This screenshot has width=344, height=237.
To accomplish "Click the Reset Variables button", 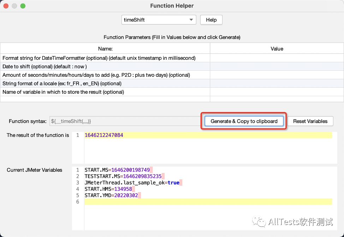I will (310, 121).
